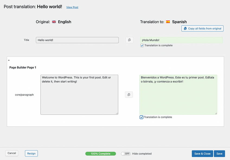This screenshot has width=230, height=160.
Task: Click the original Hello world! title field
Action: [77, 40]
